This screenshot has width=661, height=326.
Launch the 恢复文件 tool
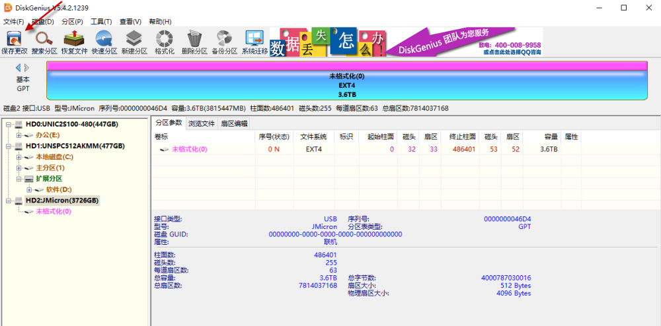(x=75, y=42)
